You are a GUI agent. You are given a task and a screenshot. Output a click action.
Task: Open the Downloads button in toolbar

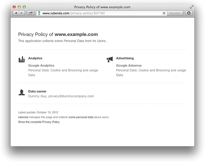189,13
